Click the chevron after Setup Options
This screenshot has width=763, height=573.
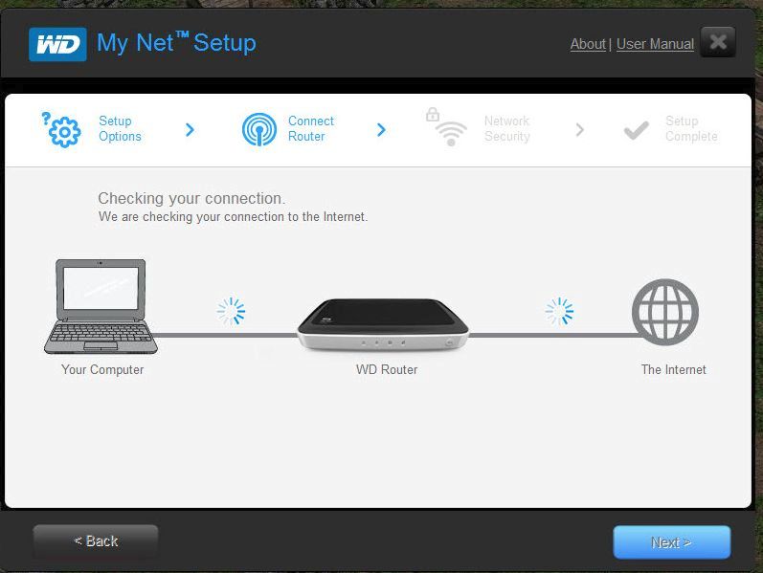190,129
